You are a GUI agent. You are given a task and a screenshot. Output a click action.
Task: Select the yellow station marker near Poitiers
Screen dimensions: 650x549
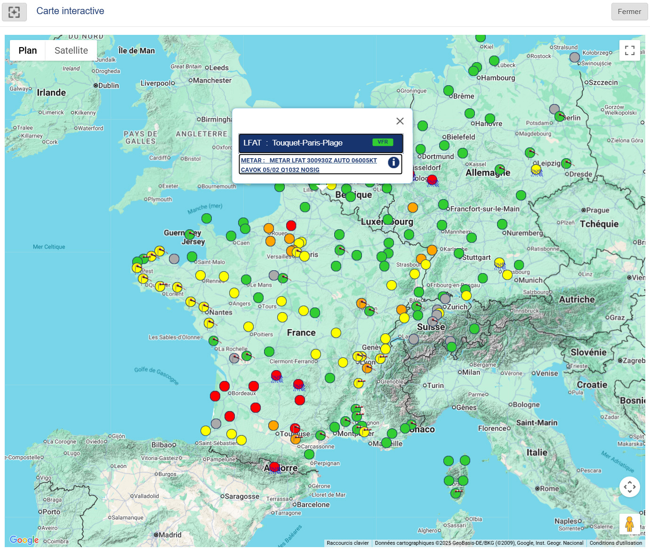click(249, 327)
